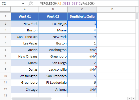Select column A header
The image size is (139, 100).
pos(25,9)
